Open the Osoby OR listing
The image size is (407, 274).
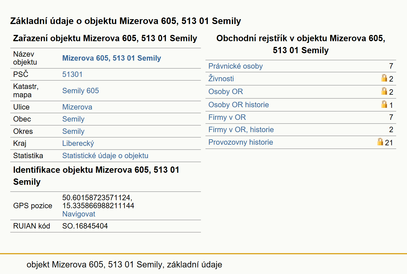226,92
